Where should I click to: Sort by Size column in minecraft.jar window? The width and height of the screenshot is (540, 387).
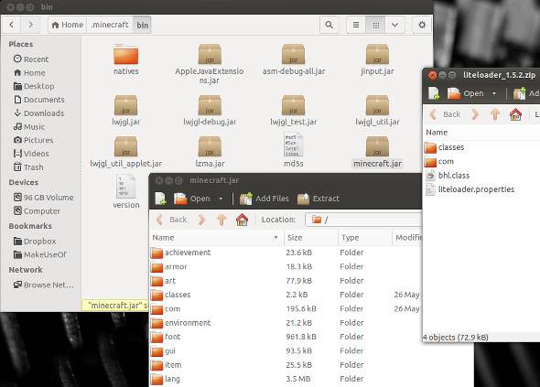click(310, 238)
